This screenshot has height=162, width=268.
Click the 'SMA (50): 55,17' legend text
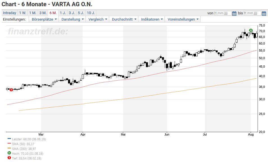coord(23,144)
